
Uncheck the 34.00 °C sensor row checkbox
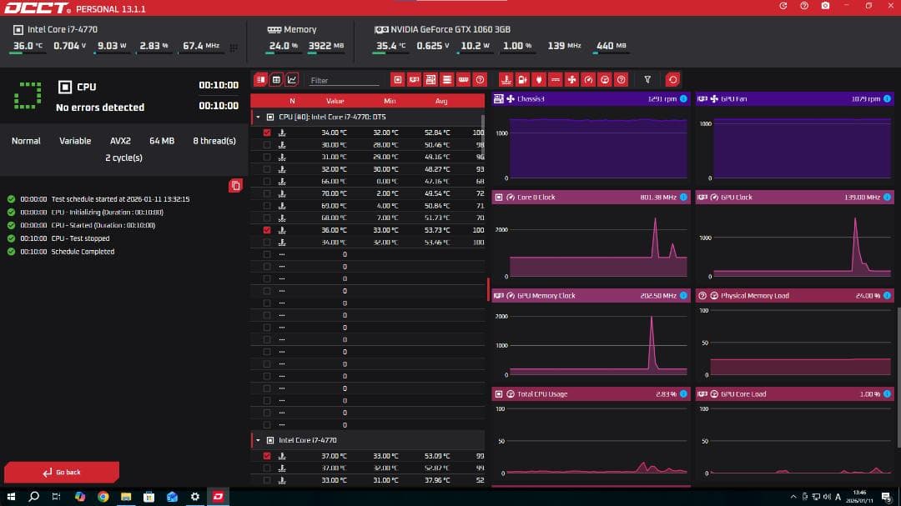tap(267, 133)
